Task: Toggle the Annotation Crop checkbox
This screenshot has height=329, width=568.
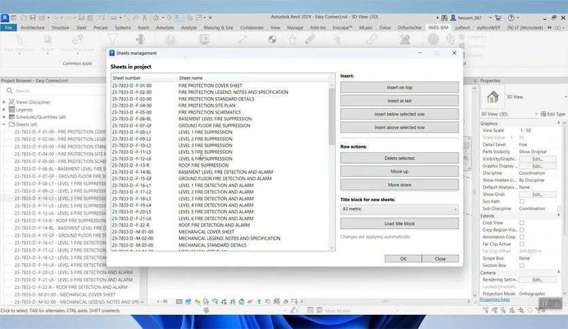Action: tap(522, 237)
